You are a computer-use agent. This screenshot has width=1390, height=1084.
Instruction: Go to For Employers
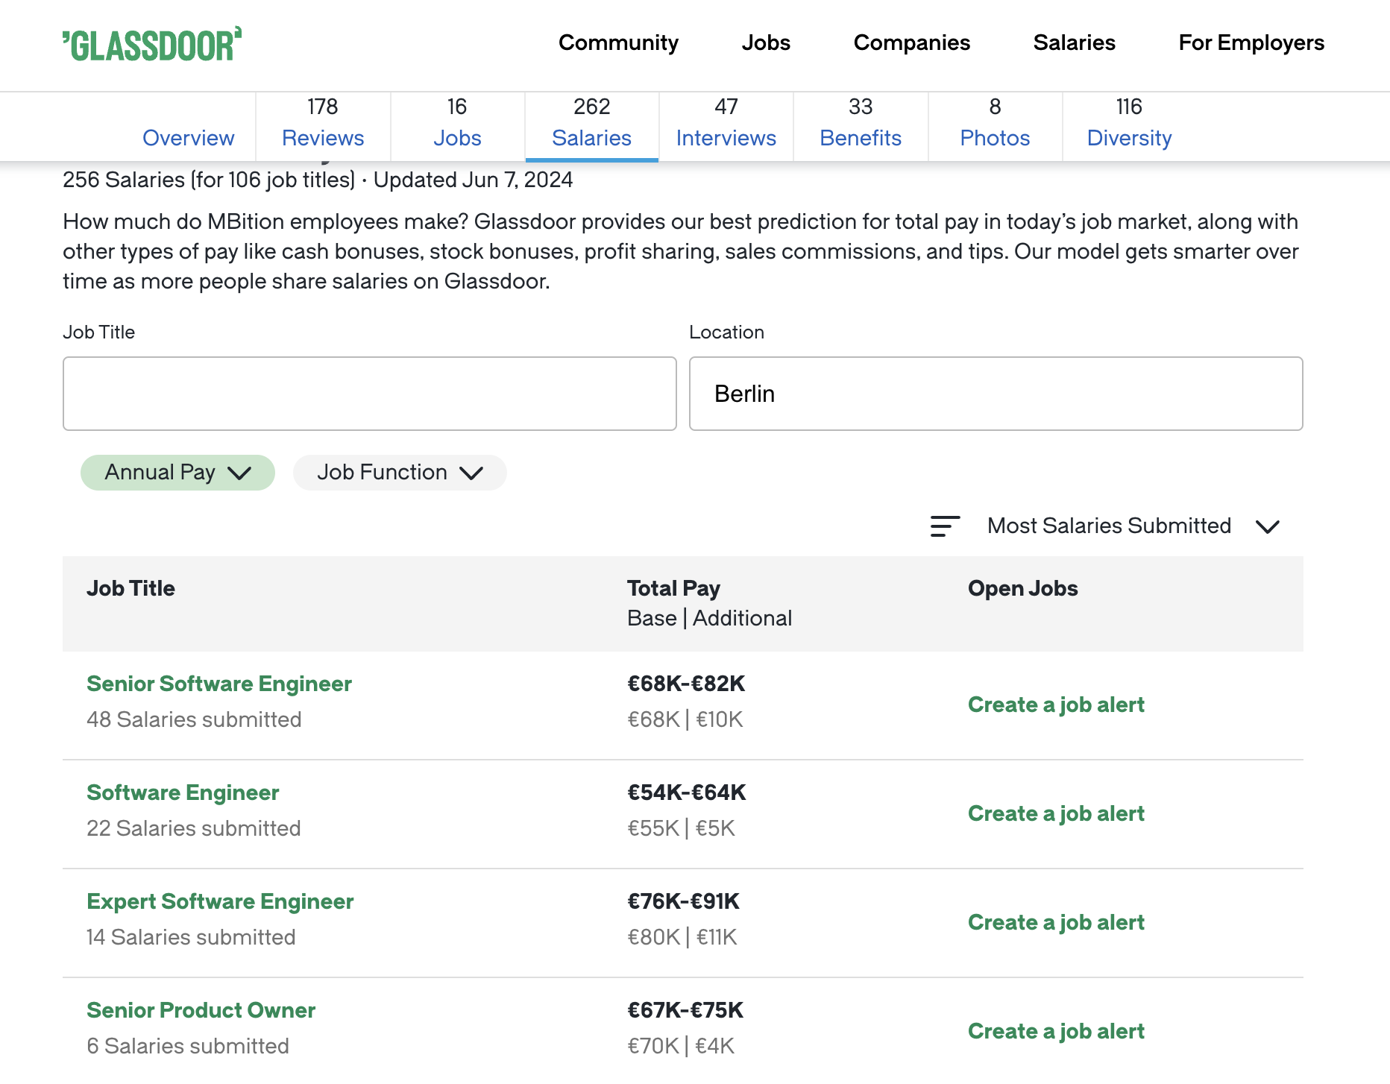point(1251,42)
